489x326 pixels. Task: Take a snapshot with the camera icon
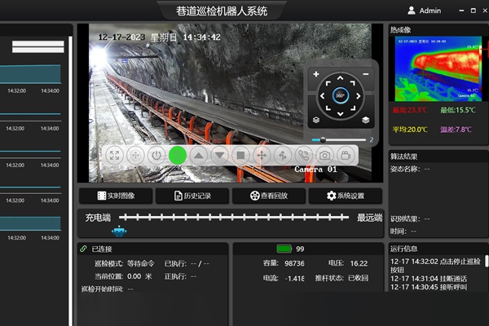[x=324, y=155]
